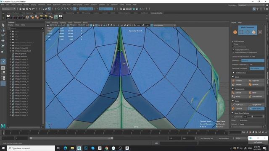Screen dimensions: 269x151
Task: Collapse the Mesh section
Action: (233, 77)
